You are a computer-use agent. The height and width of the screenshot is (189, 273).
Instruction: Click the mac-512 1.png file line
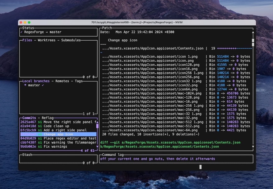click(x=176, y=122)
